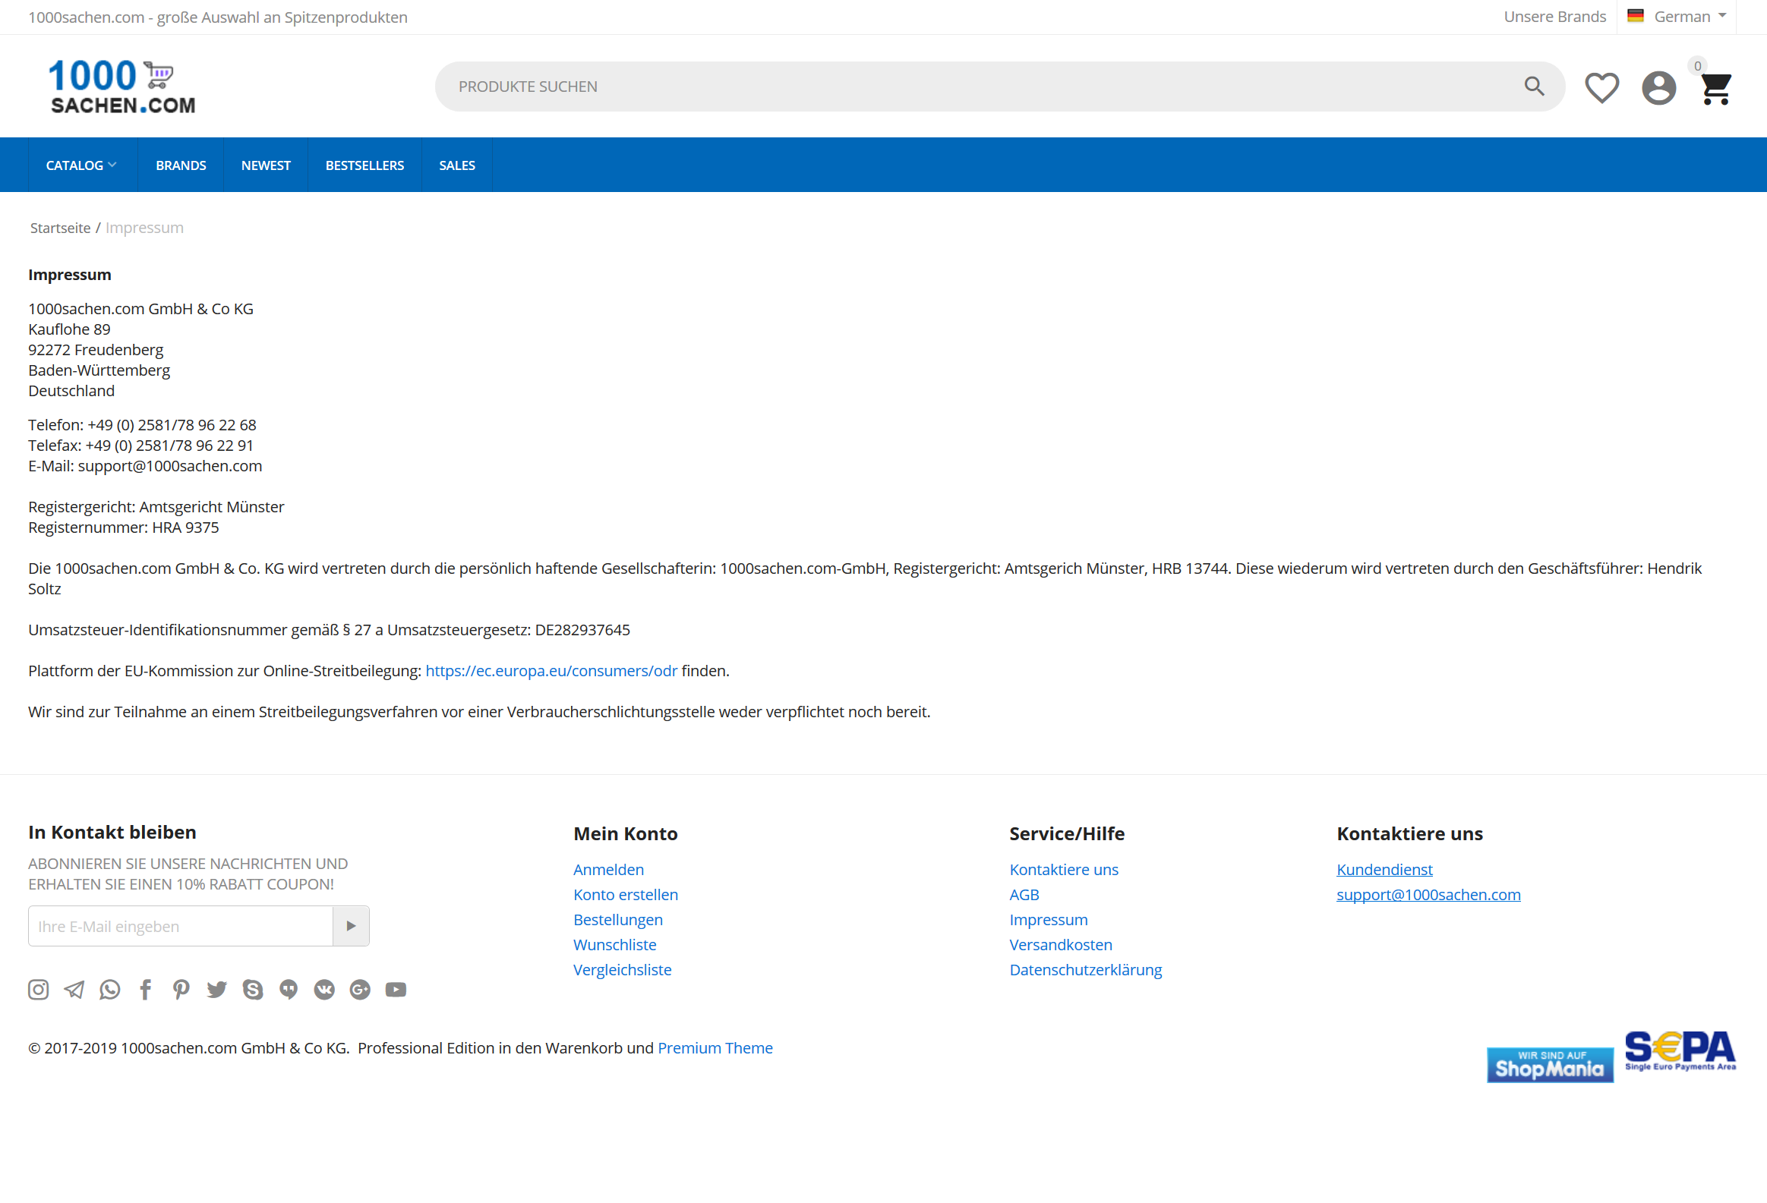
Task: Open the YouTube social icon
Action: [396, 989]
